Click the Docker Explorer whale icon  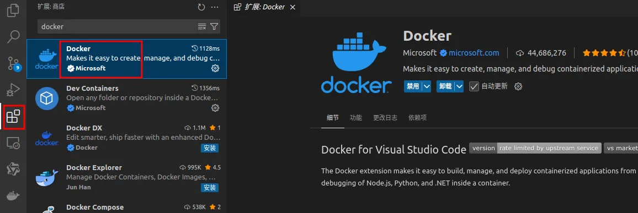47,178
